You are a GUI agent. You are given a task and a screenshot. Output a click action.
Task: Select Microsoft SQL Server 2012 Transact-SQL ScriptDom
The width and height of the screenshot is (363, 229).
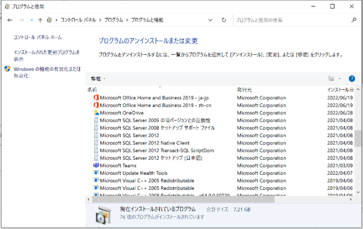(x=157, y=150)
